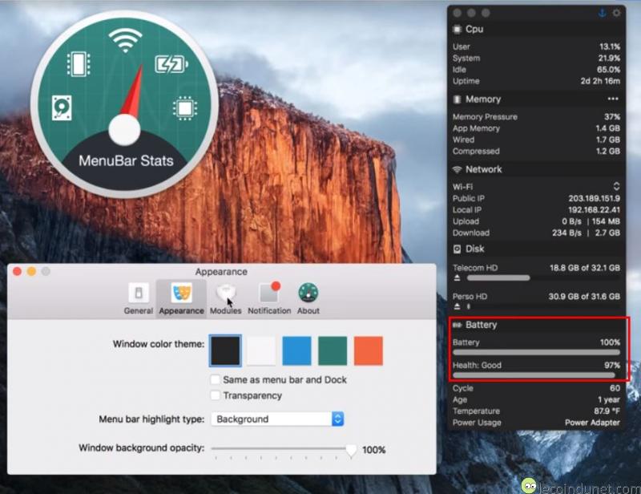641x494 pixels.
Task: Open Menu bar highlight type dropdown
Action: 277,419
